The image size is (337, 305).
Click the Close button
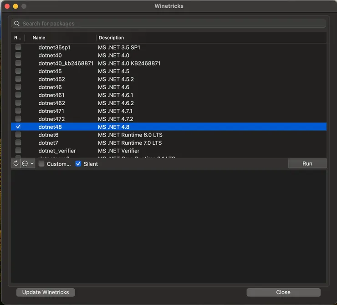(x=283, y=292)
